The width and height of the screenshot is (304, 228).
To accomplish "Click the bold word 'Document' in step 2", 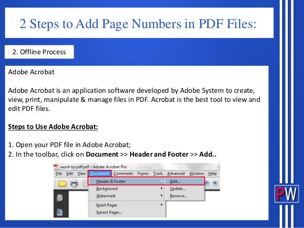I will click(x=102, y=154).
